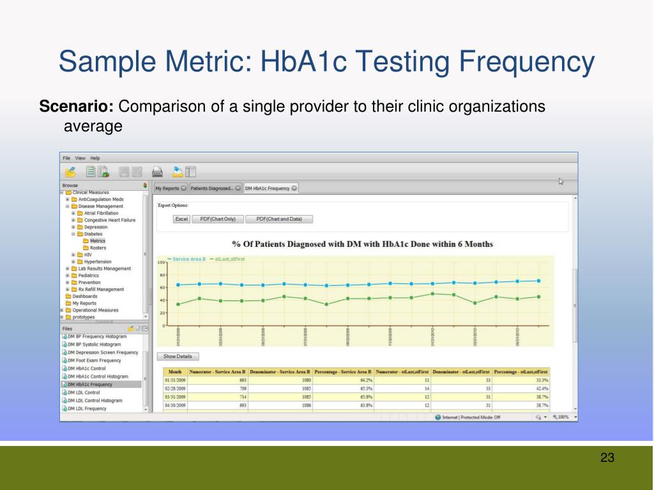654x490 pixels.
Task: Expand the Lab Results Management folder
Action: click(x=68, y=269)
